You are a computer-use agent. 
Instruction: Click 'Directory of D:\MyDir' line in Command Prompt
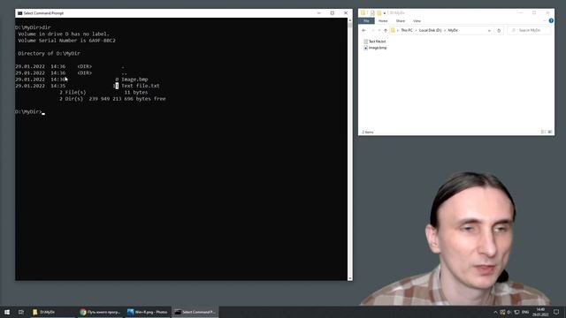tap(50, 53)
